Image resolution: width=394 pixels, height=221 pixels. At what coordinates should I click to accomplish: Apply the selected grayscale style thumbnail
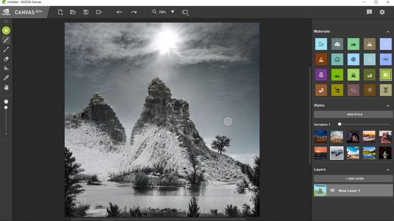coord(337,153)
